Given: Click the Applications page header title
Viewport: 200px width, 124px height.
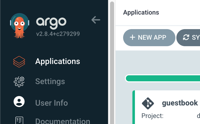Looking at the screenshot, I should [x=141, y=13].
